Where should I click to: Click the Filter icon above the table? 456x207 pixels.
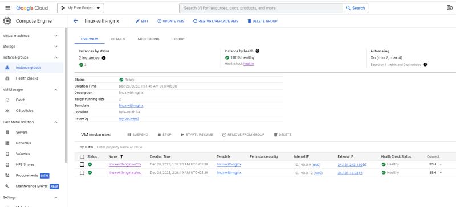pyautogui.click(x=82, y=147)
